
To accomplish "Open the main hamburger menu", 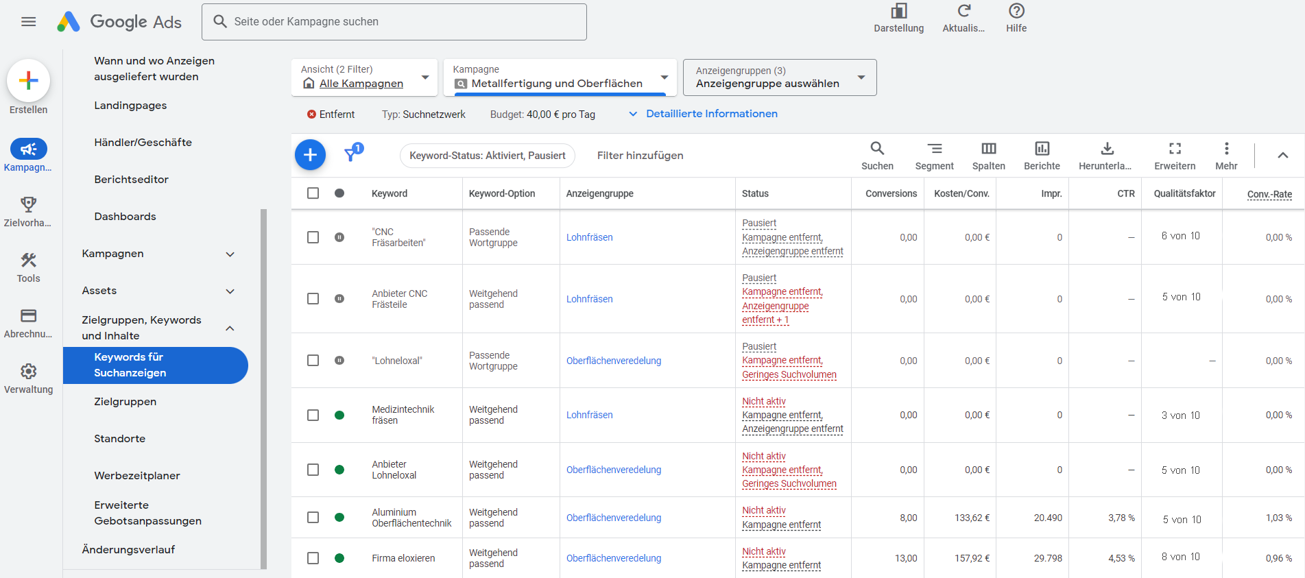I will click(28, 22).
